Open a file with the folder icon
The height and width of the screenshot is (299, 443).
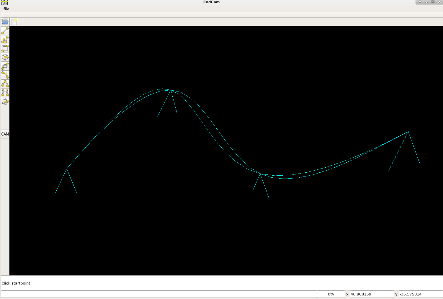(x=5, y=22)
